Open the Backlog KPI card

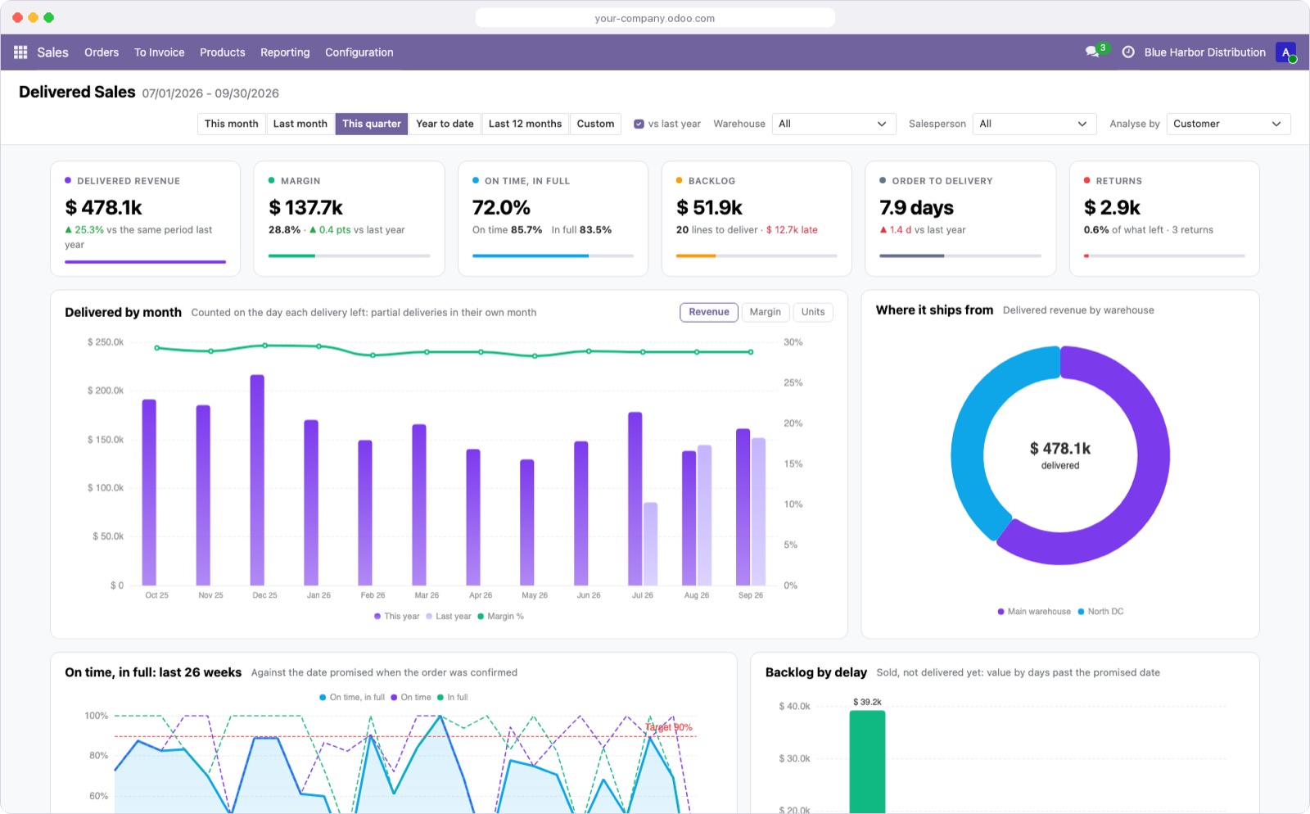click(757, 219)
